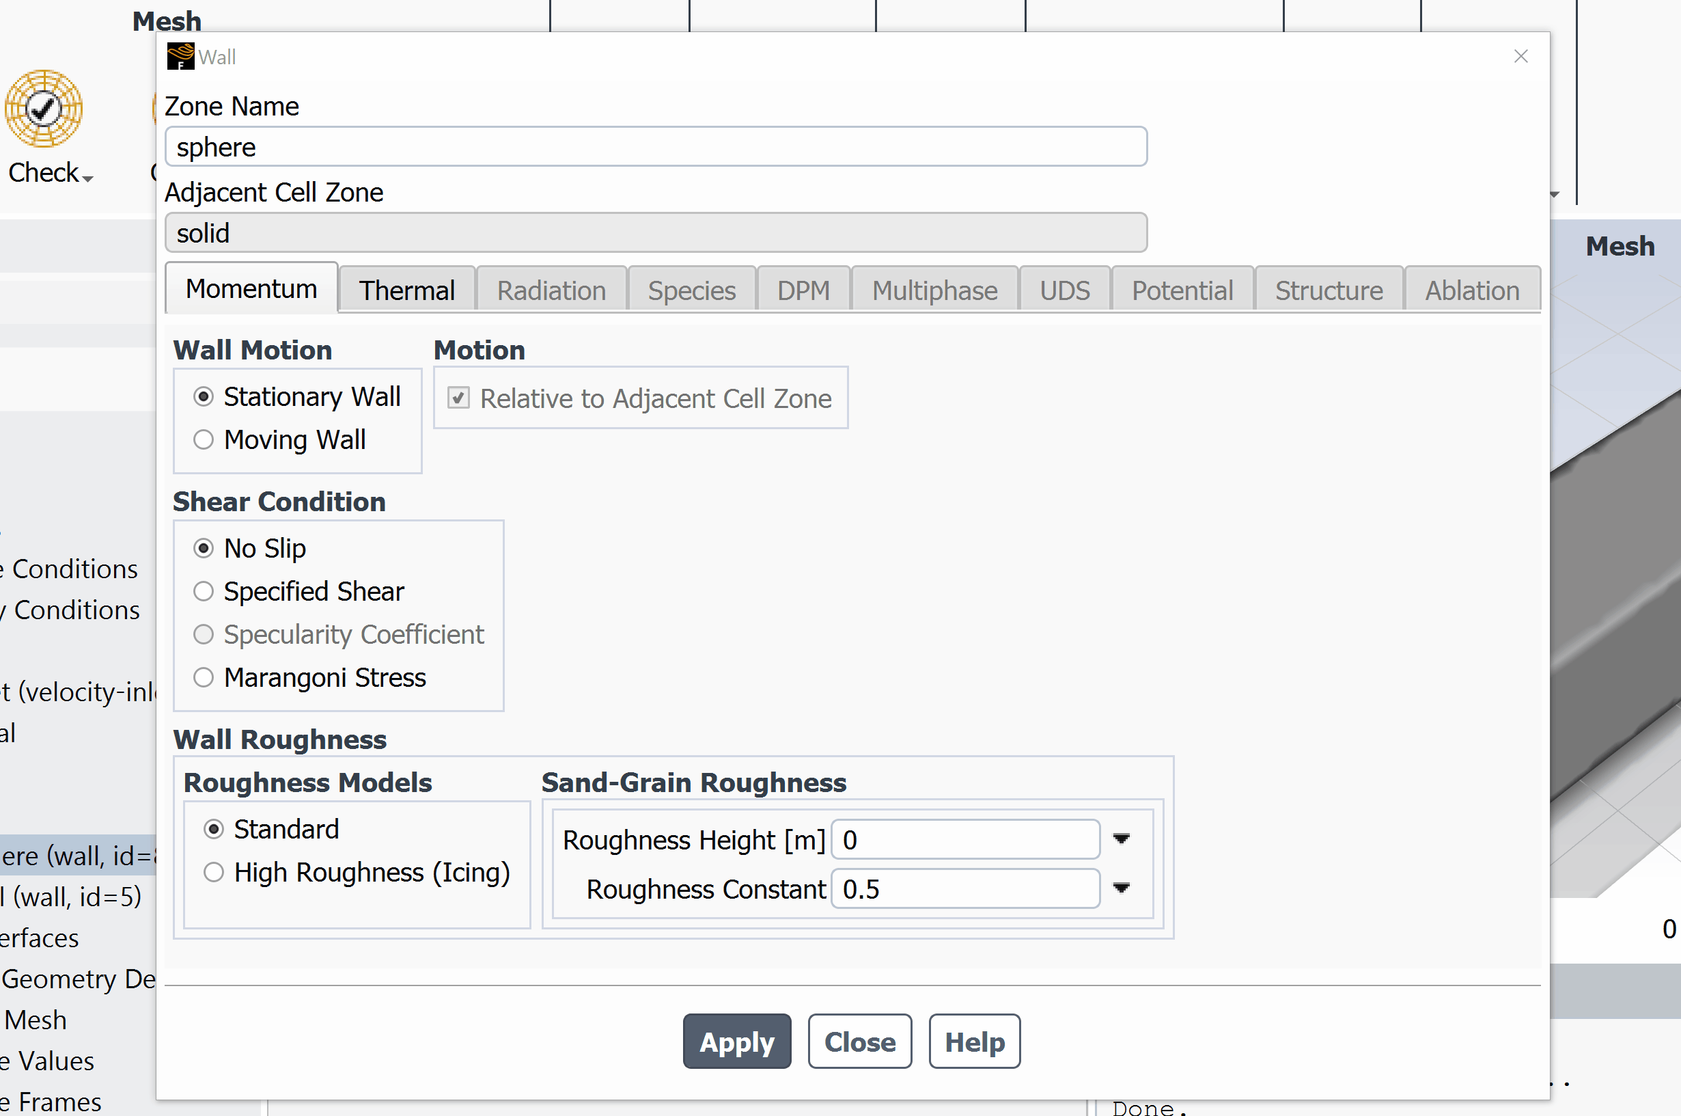Select the Stationary Wall radio button
The image size is (1681, 1116).
coord(204,396)
